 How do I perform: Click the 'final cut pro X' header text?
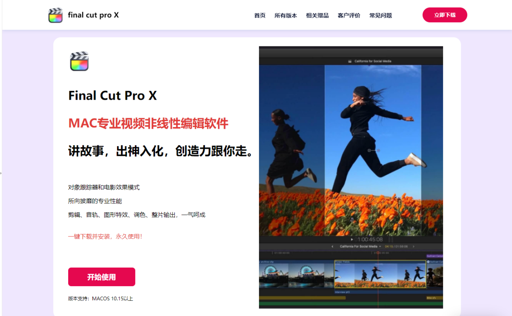click(x=93, y=15)
